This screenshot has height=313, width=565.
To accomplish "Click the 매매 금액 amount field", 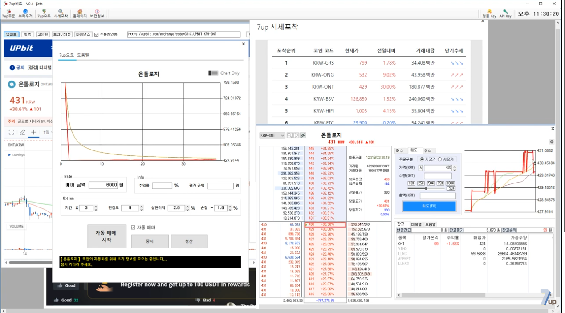I will coord(103,185).
